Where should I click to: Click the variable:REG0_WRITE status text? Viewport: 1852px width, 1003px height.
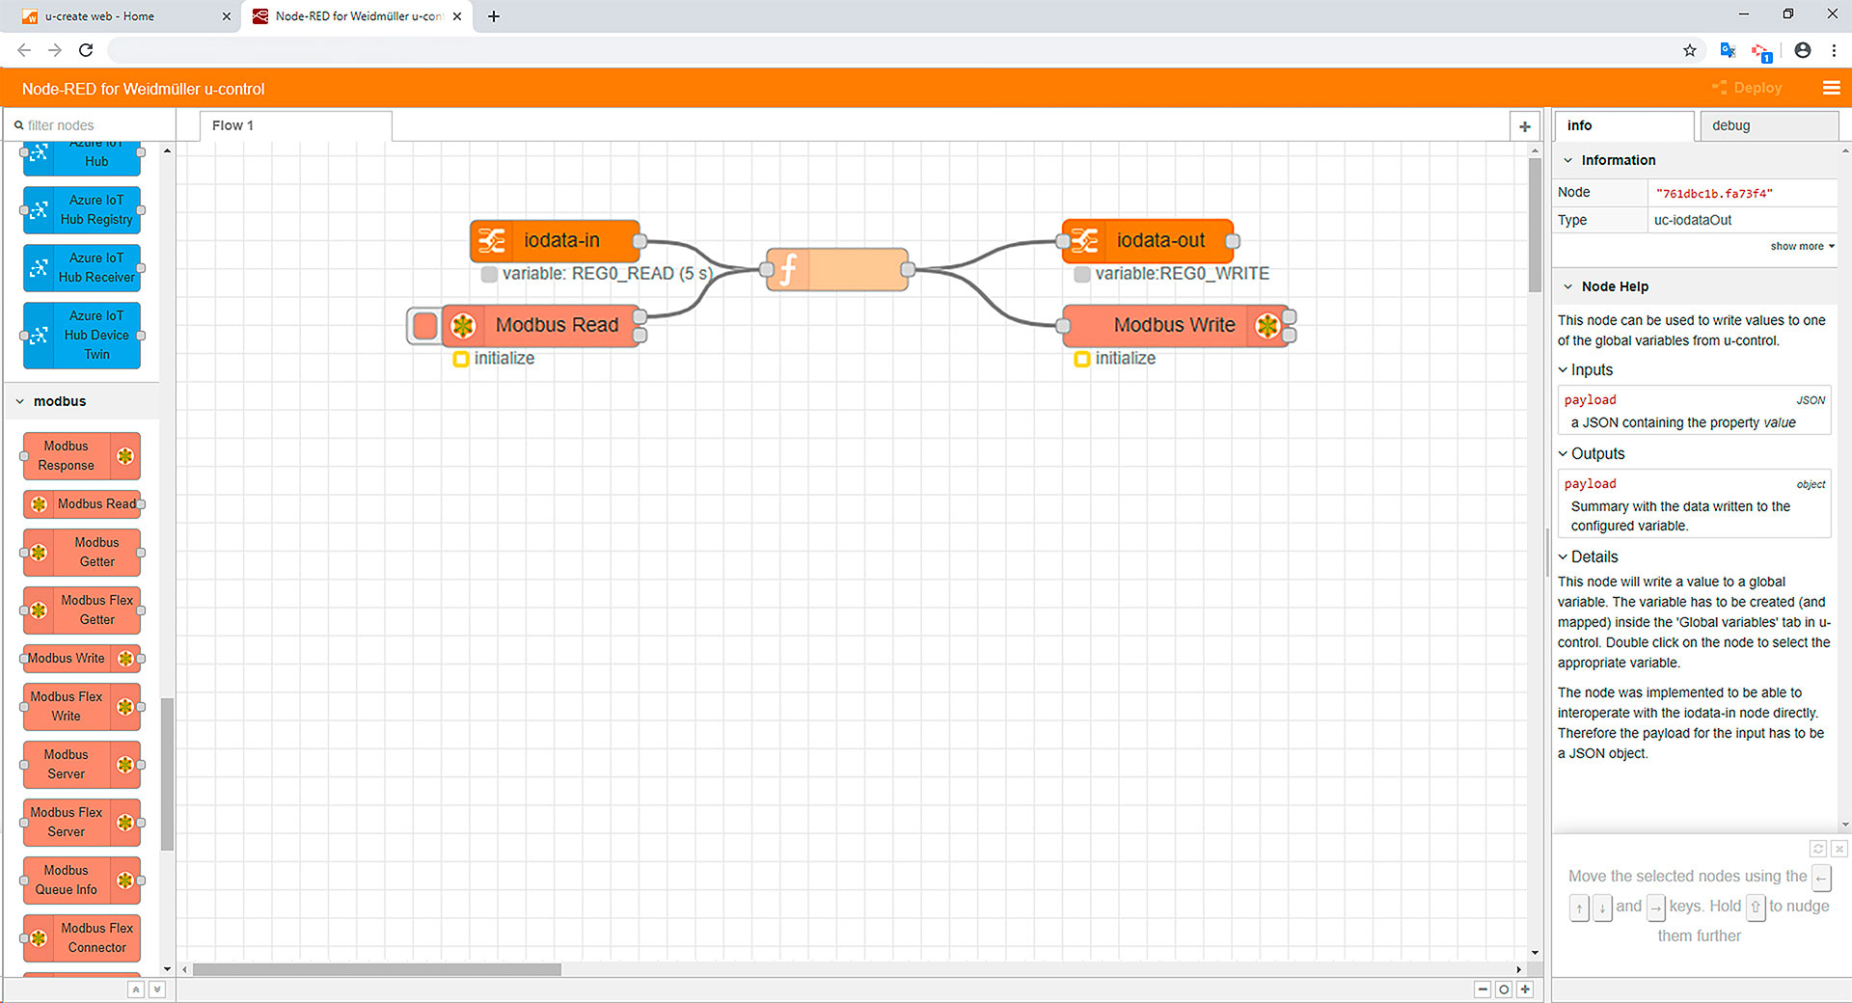[1182, 273]
